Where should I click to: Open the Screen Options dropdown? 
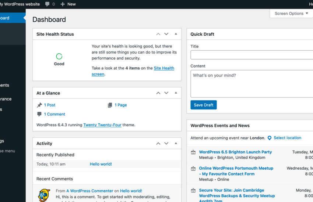point(291,14)
